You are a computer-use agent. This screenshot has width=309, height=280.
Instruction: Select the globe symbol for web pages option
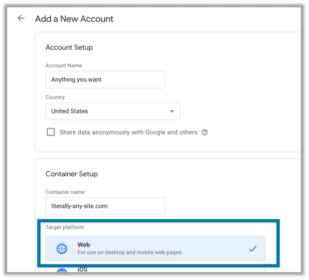point(62,249)
